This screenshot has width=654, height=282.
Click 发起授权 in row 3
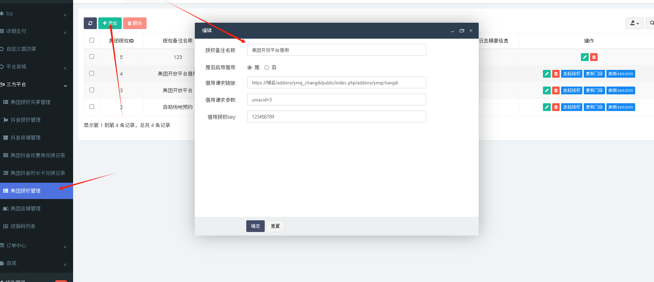(572, 90)
